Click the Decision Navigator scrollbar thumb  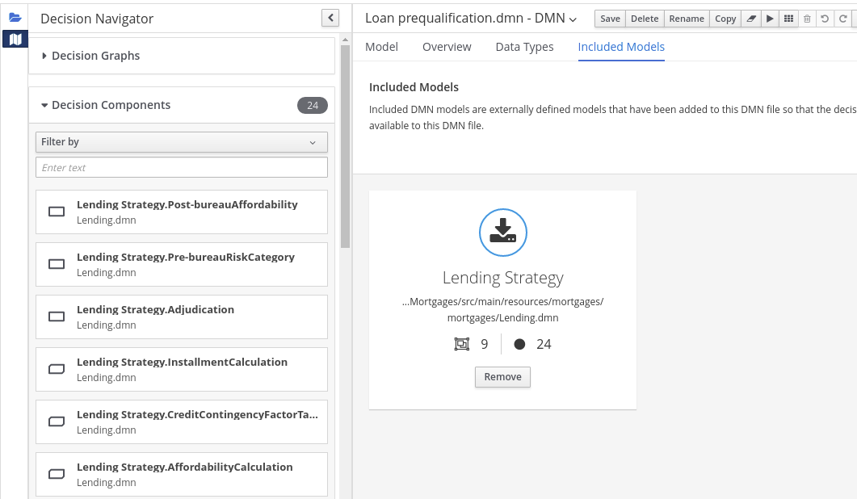point(345,146)
